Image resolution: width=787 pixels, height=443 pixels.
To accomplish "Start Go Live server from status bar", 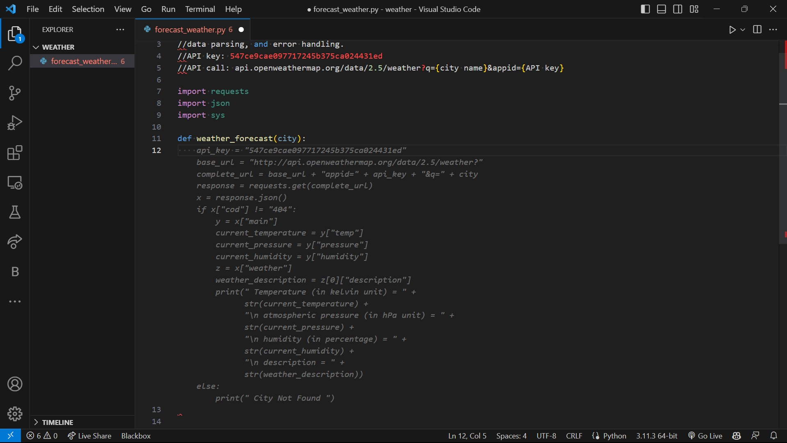I will (x=709, y=436).
